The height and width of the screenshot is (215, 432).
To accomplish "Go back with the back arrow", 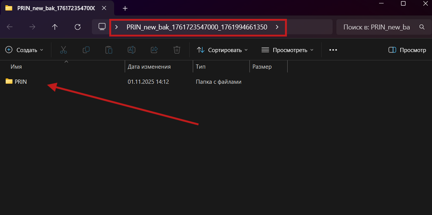I will click(10, 27).
